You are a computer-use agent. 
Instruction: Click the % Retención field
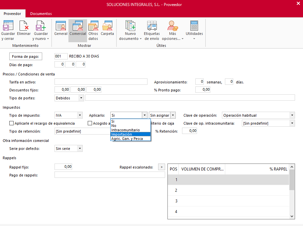click(189, 131)
